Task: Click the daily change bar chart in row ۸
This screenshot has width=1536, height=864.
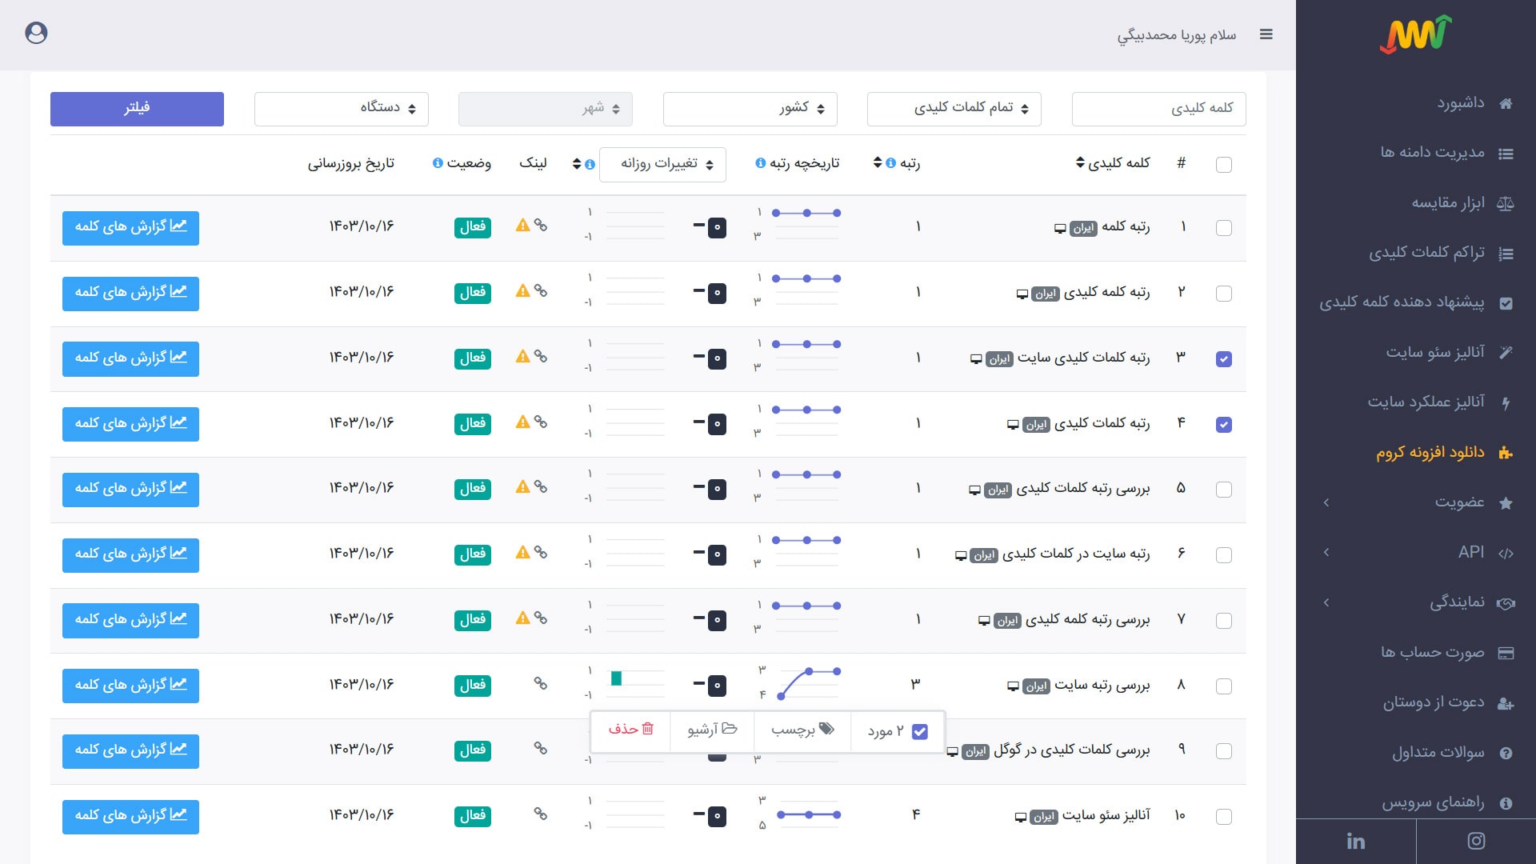Action: coord(635,684)
